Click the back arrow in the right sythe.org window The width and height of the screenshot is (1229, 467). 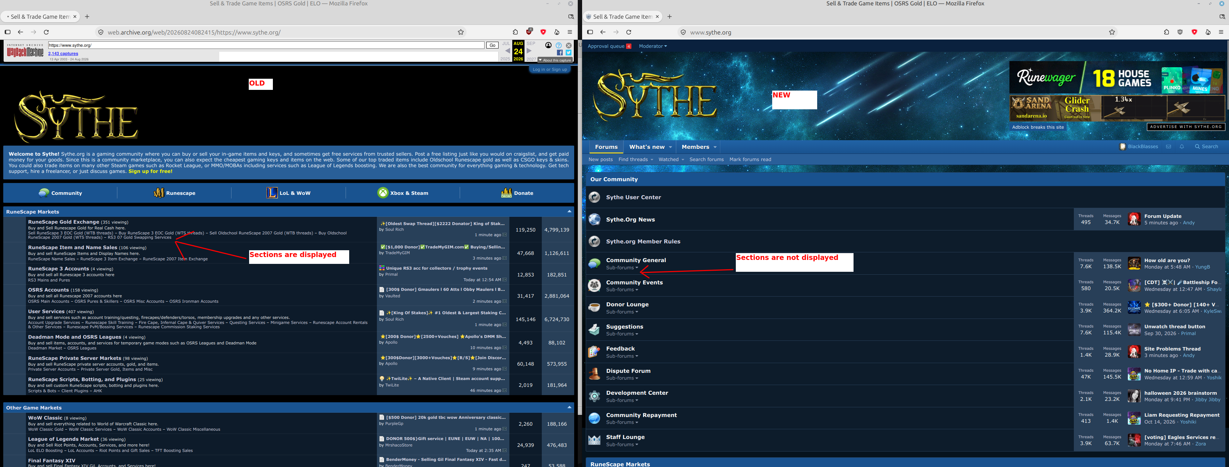[x=603, y=32]
